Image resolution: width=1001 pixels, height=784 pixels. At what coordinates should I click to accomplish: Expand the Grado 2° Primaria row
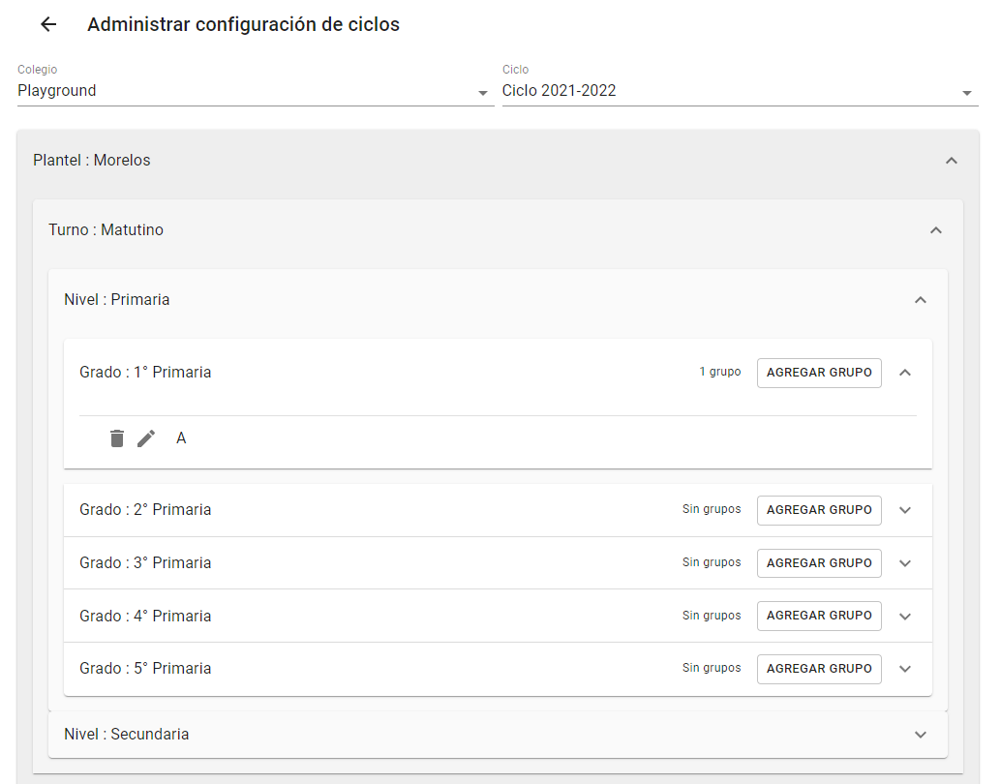905,510
